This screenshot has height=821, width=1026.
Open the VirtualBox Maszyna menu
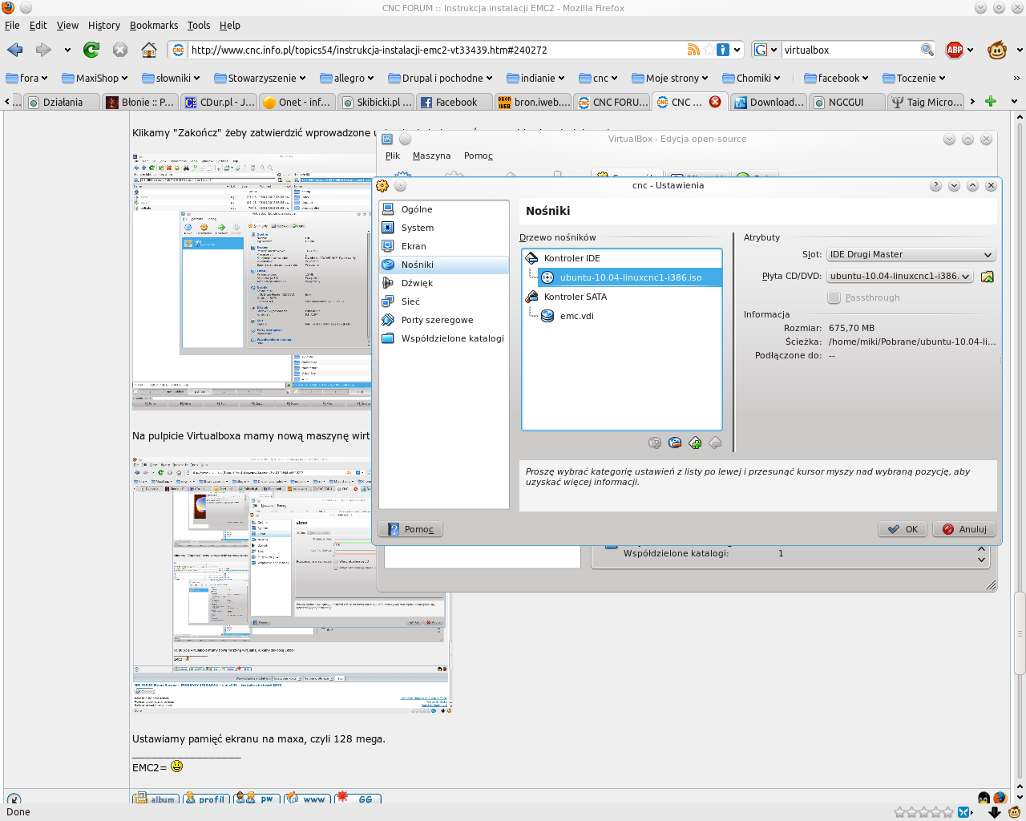pos(431,156)
